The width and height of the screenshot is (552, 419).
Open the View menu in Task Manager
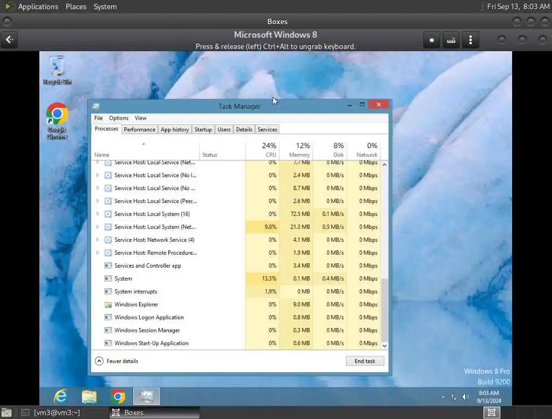point(141,118)
